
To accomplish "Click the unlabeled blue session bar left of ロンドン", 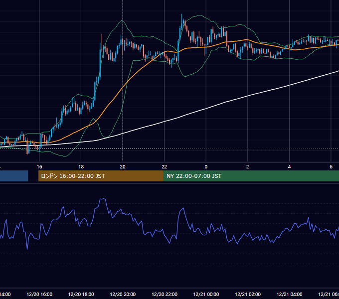I will (x=14, y=176).
